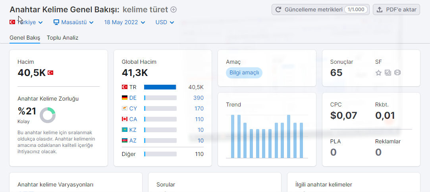Click the 40,5K Hacim value

(x=31, y=73)
